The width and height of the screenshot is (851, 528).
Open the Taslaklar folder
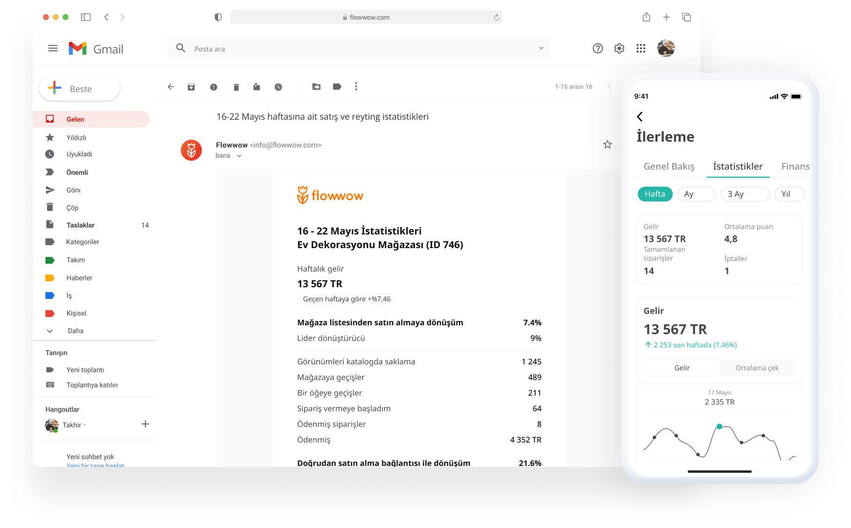(80, 225)
